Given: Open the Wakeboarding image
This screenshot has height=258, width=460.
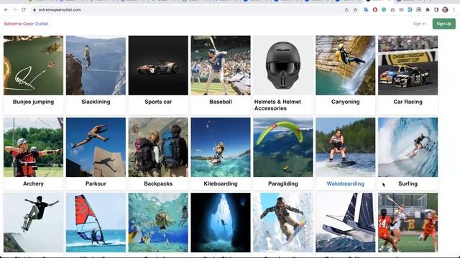Looking at the screenshot, I should (345, 147).
